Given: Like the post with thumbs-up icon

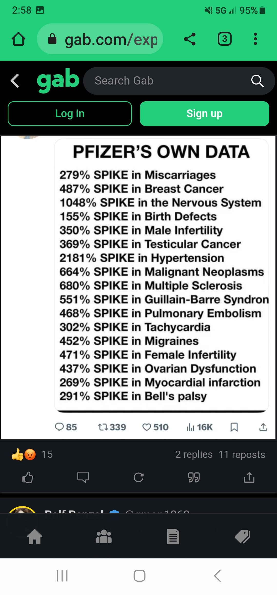Looking at the screenshot, I should point(28,478).
